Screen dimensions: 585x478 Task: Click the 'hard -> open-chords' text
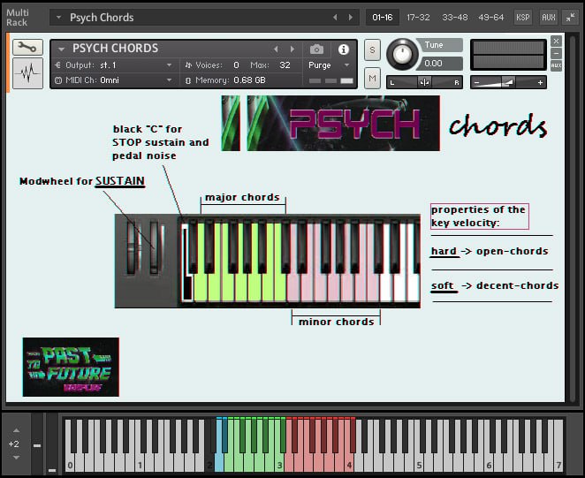490,251
